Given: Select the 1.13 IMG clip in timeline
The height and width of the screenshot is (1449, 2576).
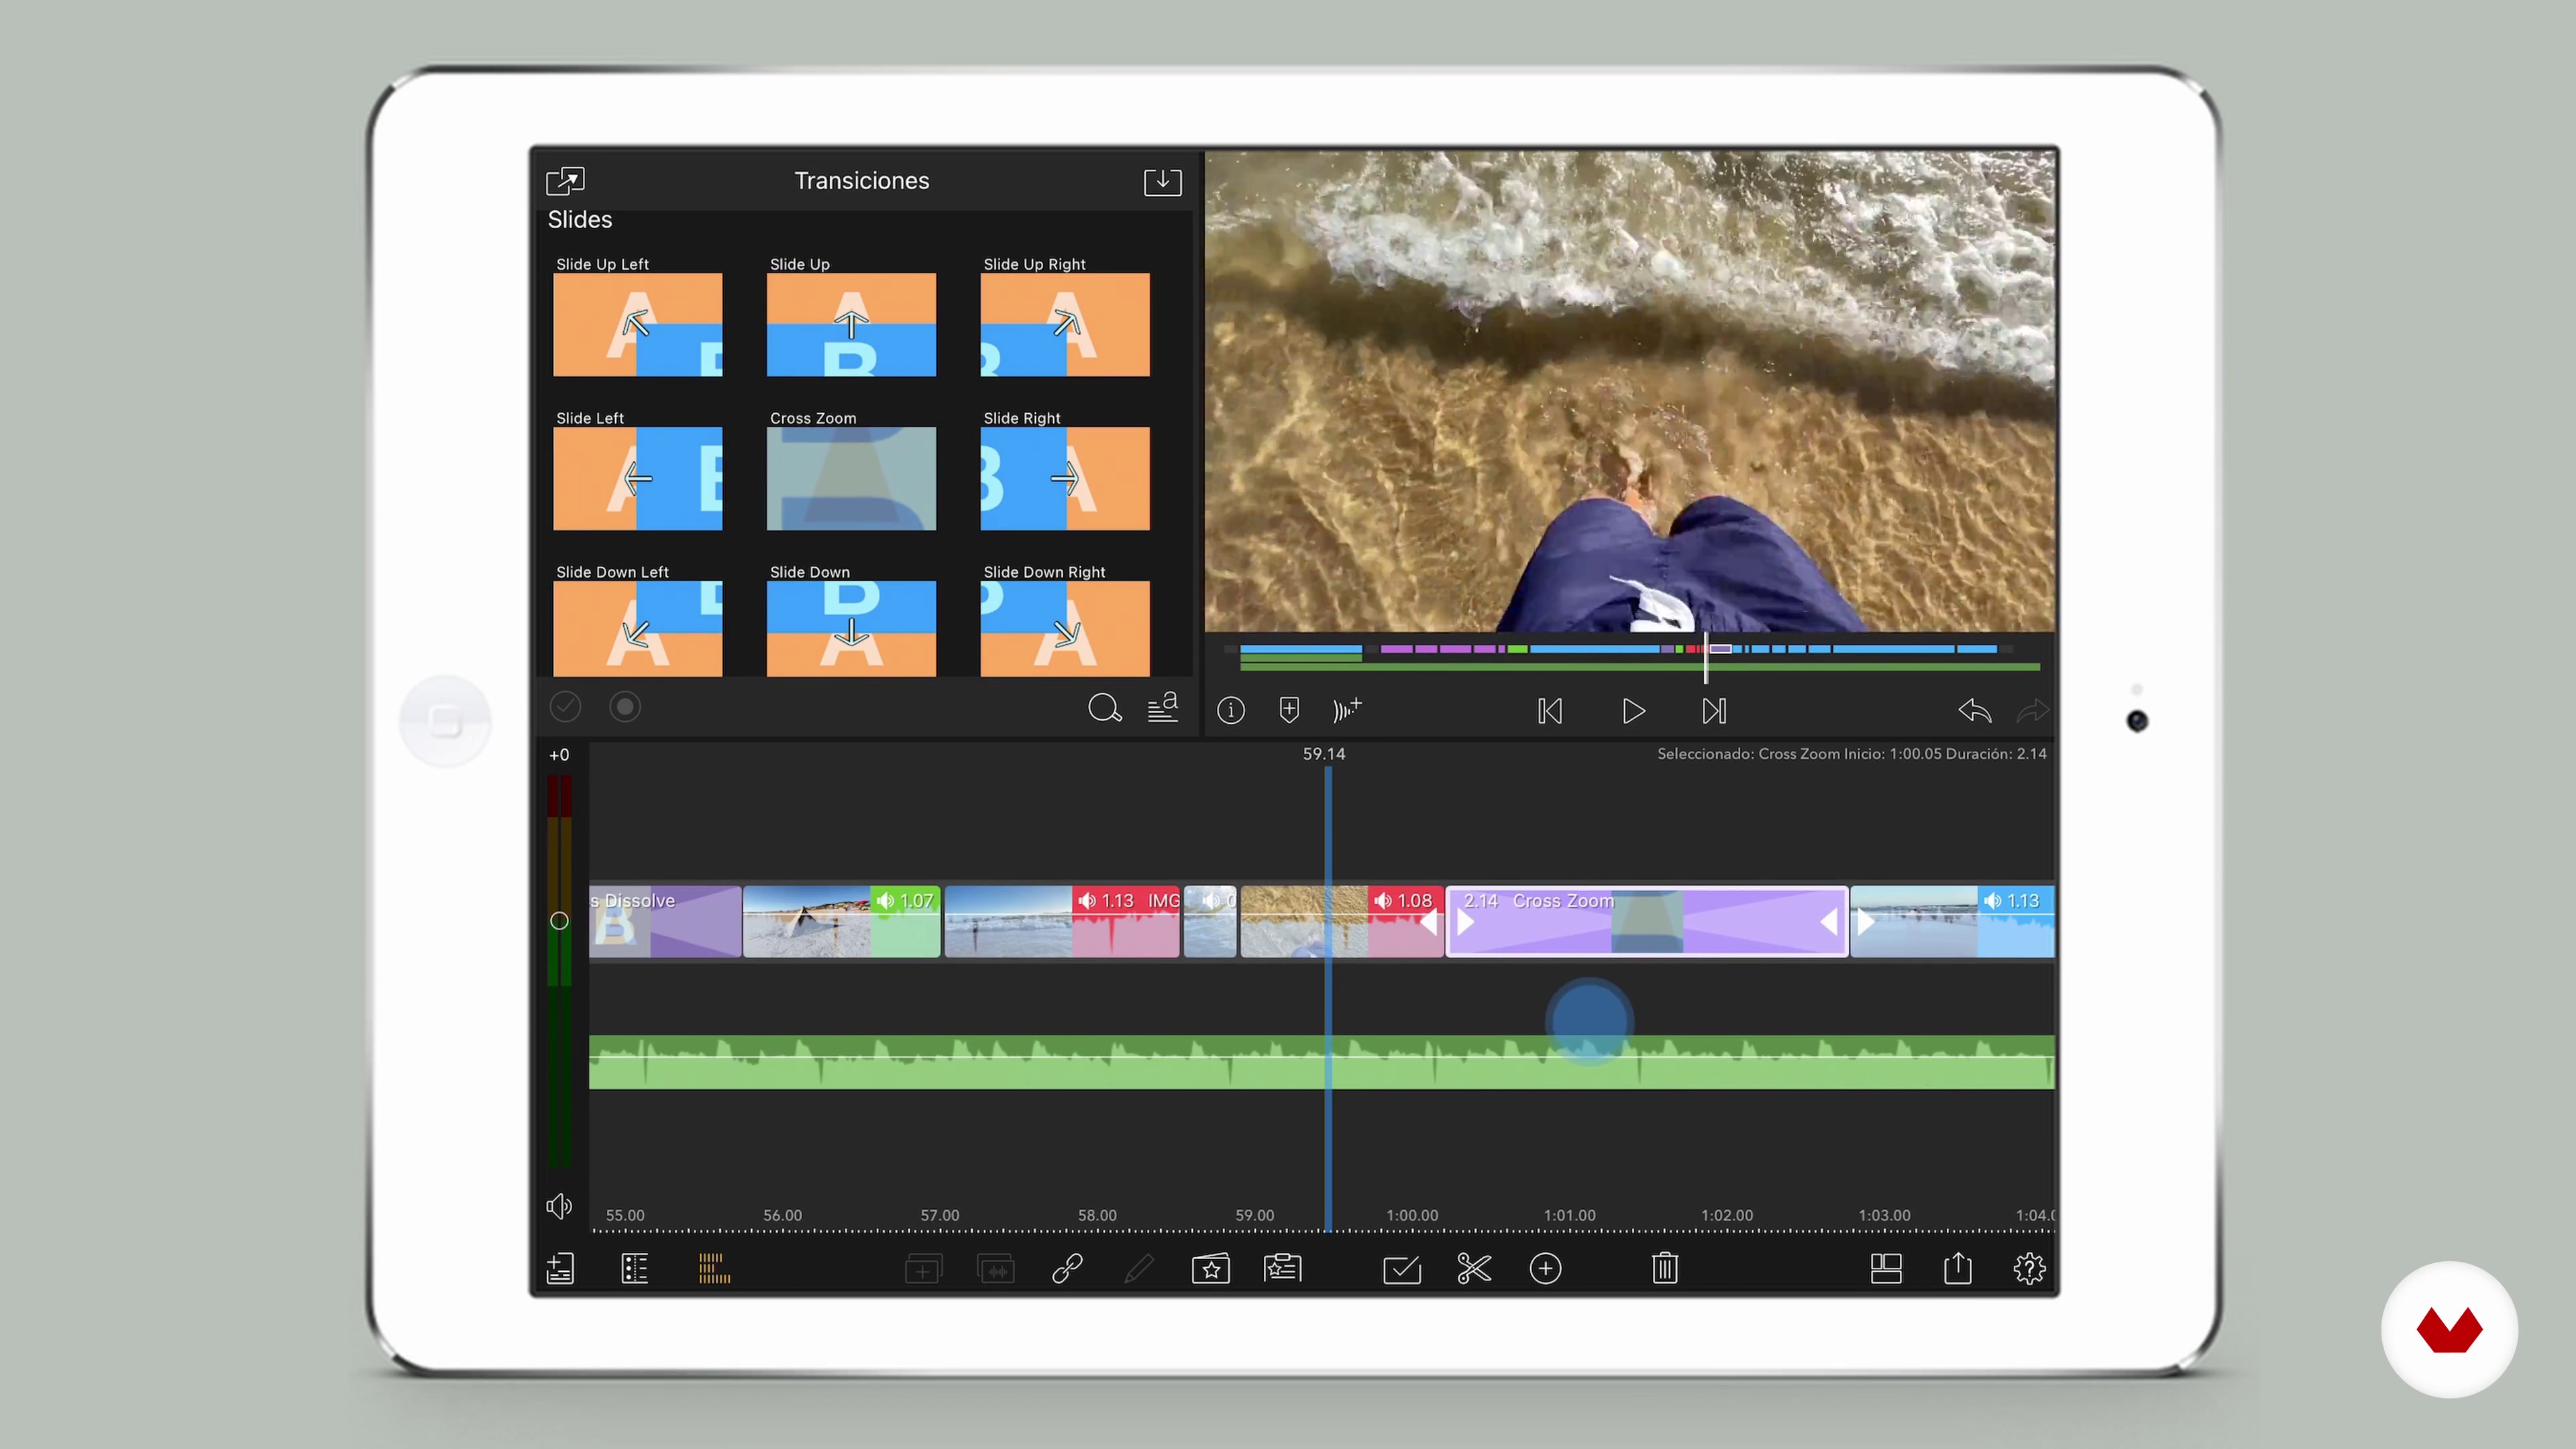Looking at the screenshot, I should pos(1062,922).
